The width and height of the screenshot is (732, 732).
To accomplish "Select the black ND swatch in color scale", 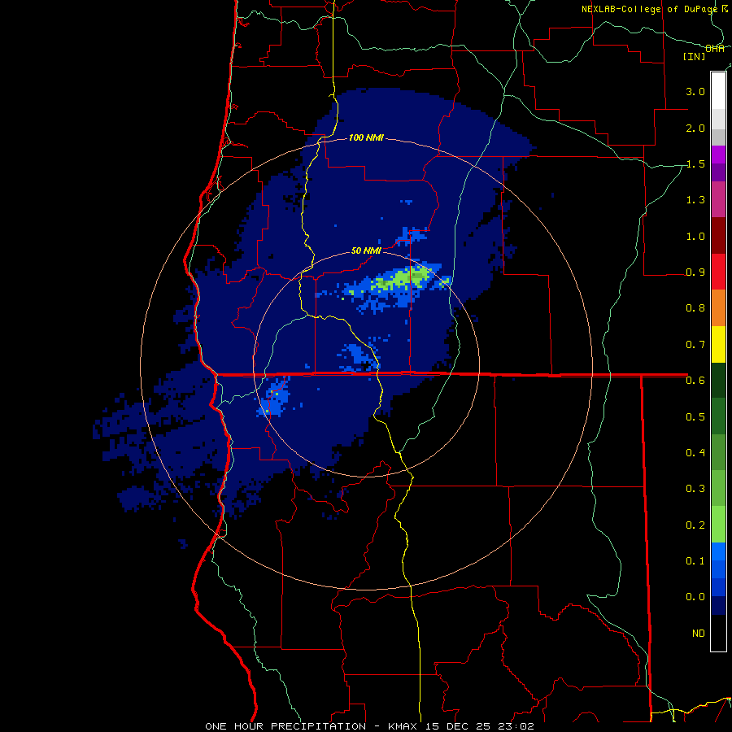I will (x=718, y=633).
